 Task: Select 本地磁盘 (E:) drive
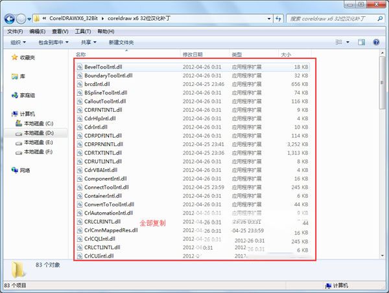click(34, 142)
